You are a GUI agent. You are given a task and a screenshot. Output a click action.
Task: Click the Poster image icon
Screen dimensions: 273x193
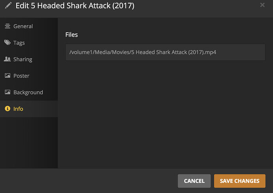7,76
